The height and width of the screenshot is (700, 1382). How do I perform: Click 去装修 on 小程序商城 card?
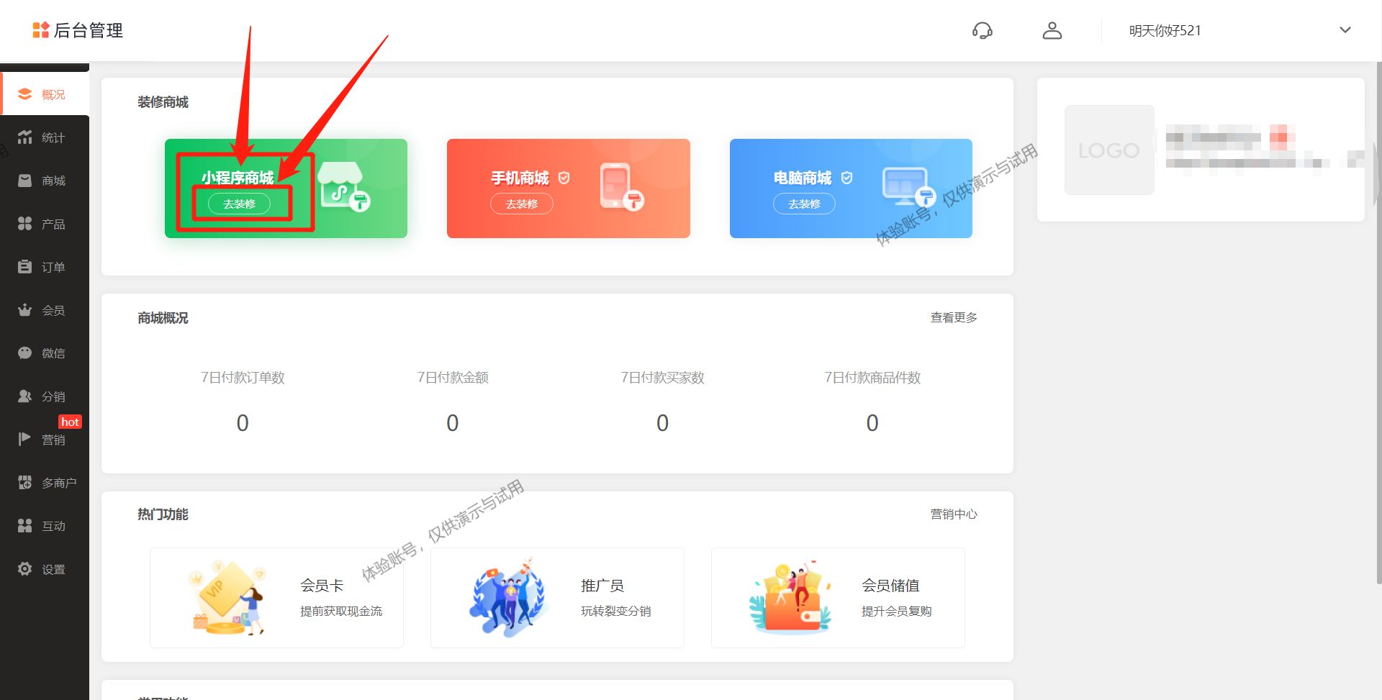point(240,204)
